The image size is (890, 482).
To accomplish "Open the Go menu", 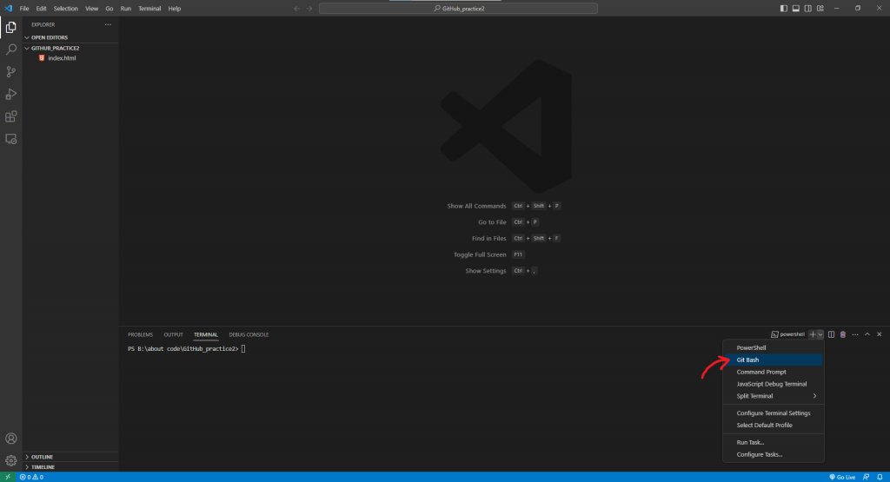I will click(109, 9).
